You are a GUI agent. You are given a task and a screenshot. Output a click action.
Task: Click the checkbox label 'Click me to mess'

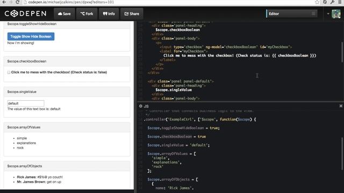point(59,72)
